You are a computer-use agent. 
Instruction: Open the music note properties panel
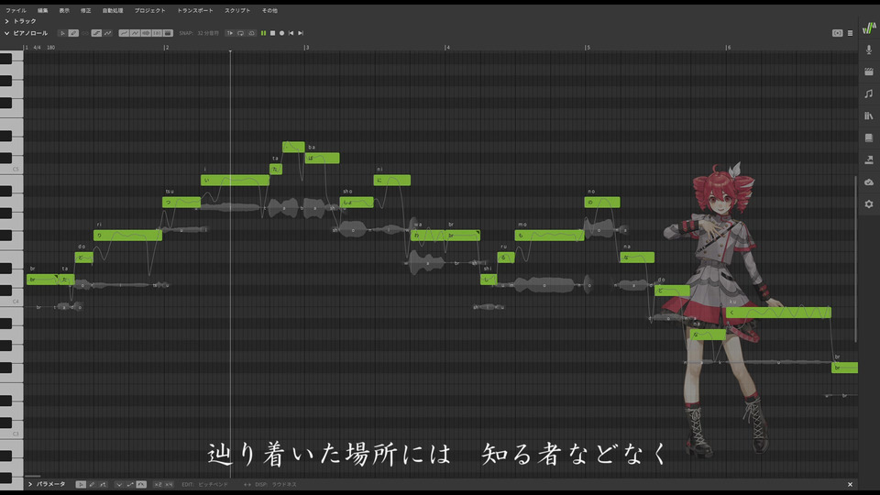click(869, 93)
